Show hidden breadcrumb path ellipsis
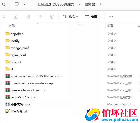The height and width of the screenshot is (123, 140). [x=31, y=4]
